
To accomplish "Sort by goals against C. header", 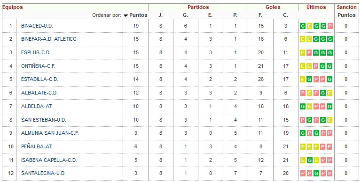I will 285,15.
